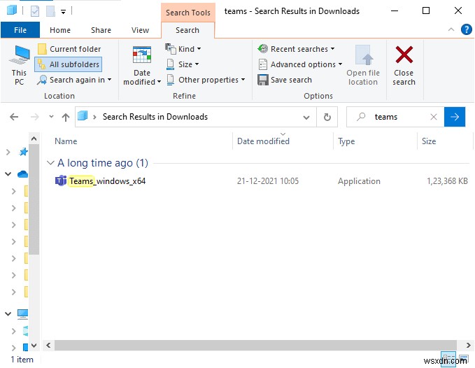
Task: Collapse the OneDrive tree node
Action: tap(8, 174)
